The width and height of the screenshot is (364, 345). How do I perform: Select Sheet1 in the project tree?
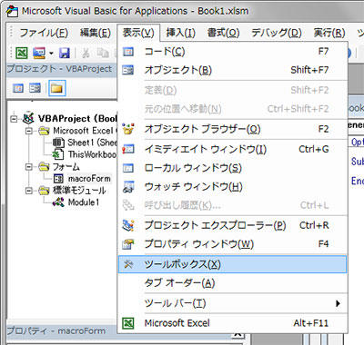pos(92,143)
